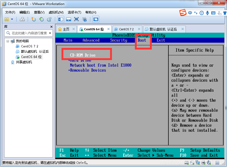The image size is (227, 167).
Task: Toggle the thumbnail bar view
Action: 68,19
